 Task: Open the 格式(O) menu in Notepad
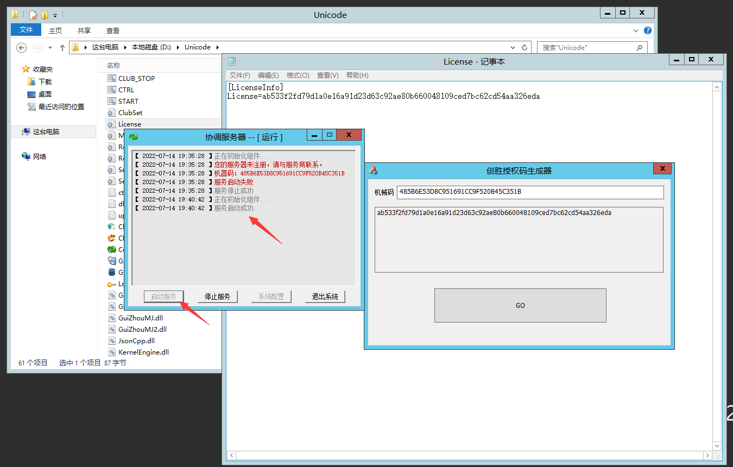(x=298, y=75)
